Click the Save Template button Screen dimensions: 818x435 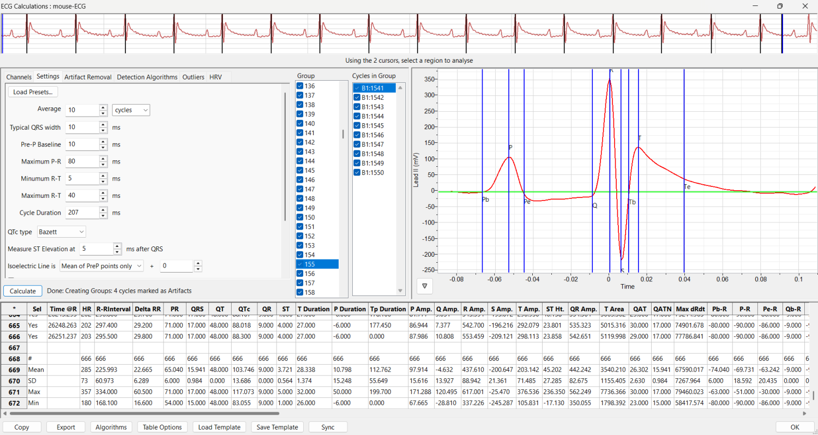click(x=277, y=427)
